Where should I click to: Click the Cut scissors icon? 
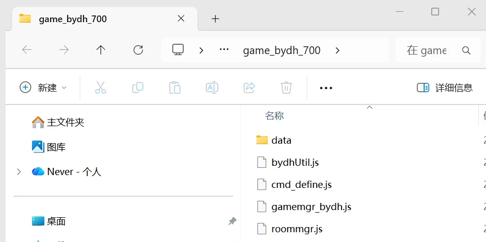click(101, 88)
